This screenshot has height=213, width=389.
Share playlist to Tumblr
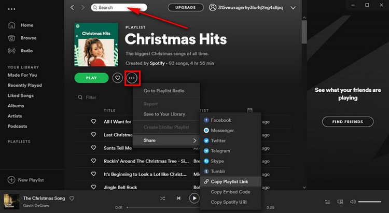[x=230, y=172]
